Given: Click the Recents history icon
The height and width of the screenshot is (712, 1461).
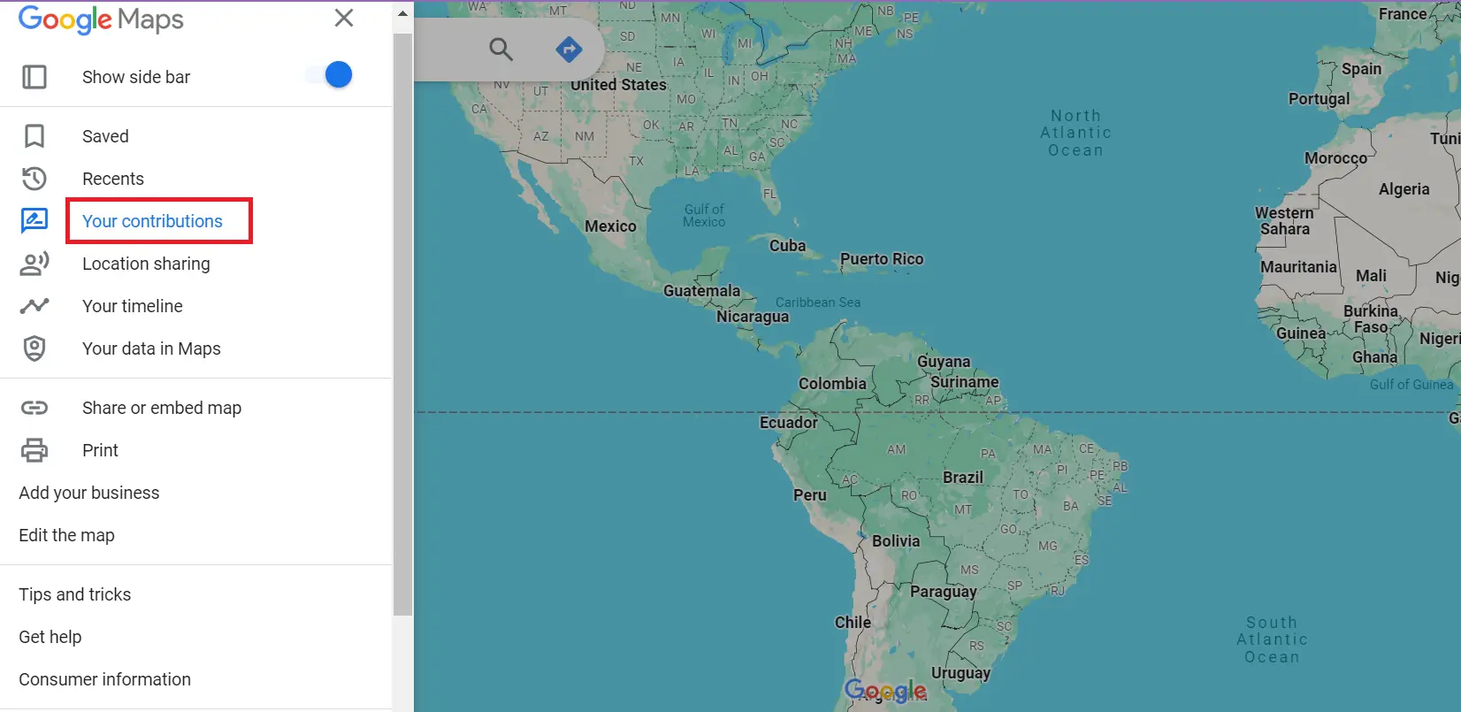Looking at the screenshot, I should coord(34,179).
